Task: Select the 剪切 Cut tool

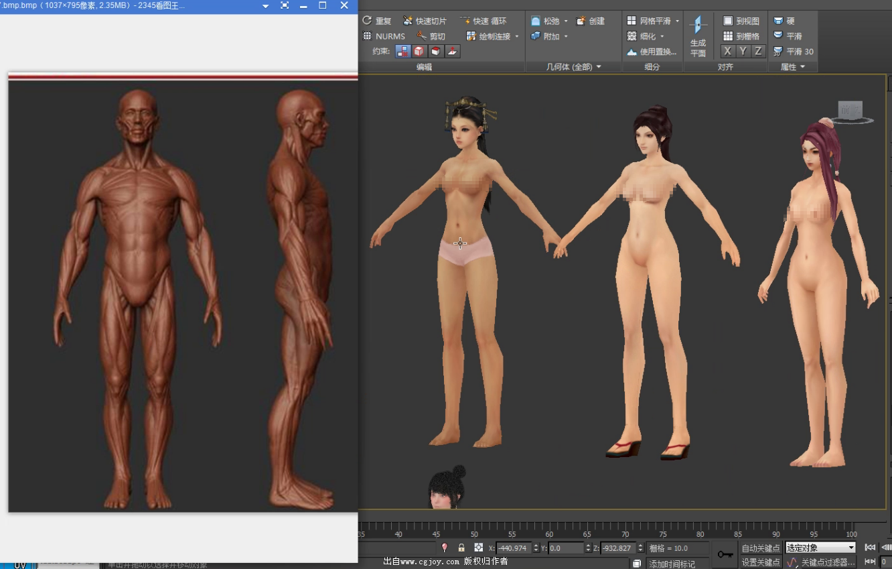Action: tap(431, 36)
